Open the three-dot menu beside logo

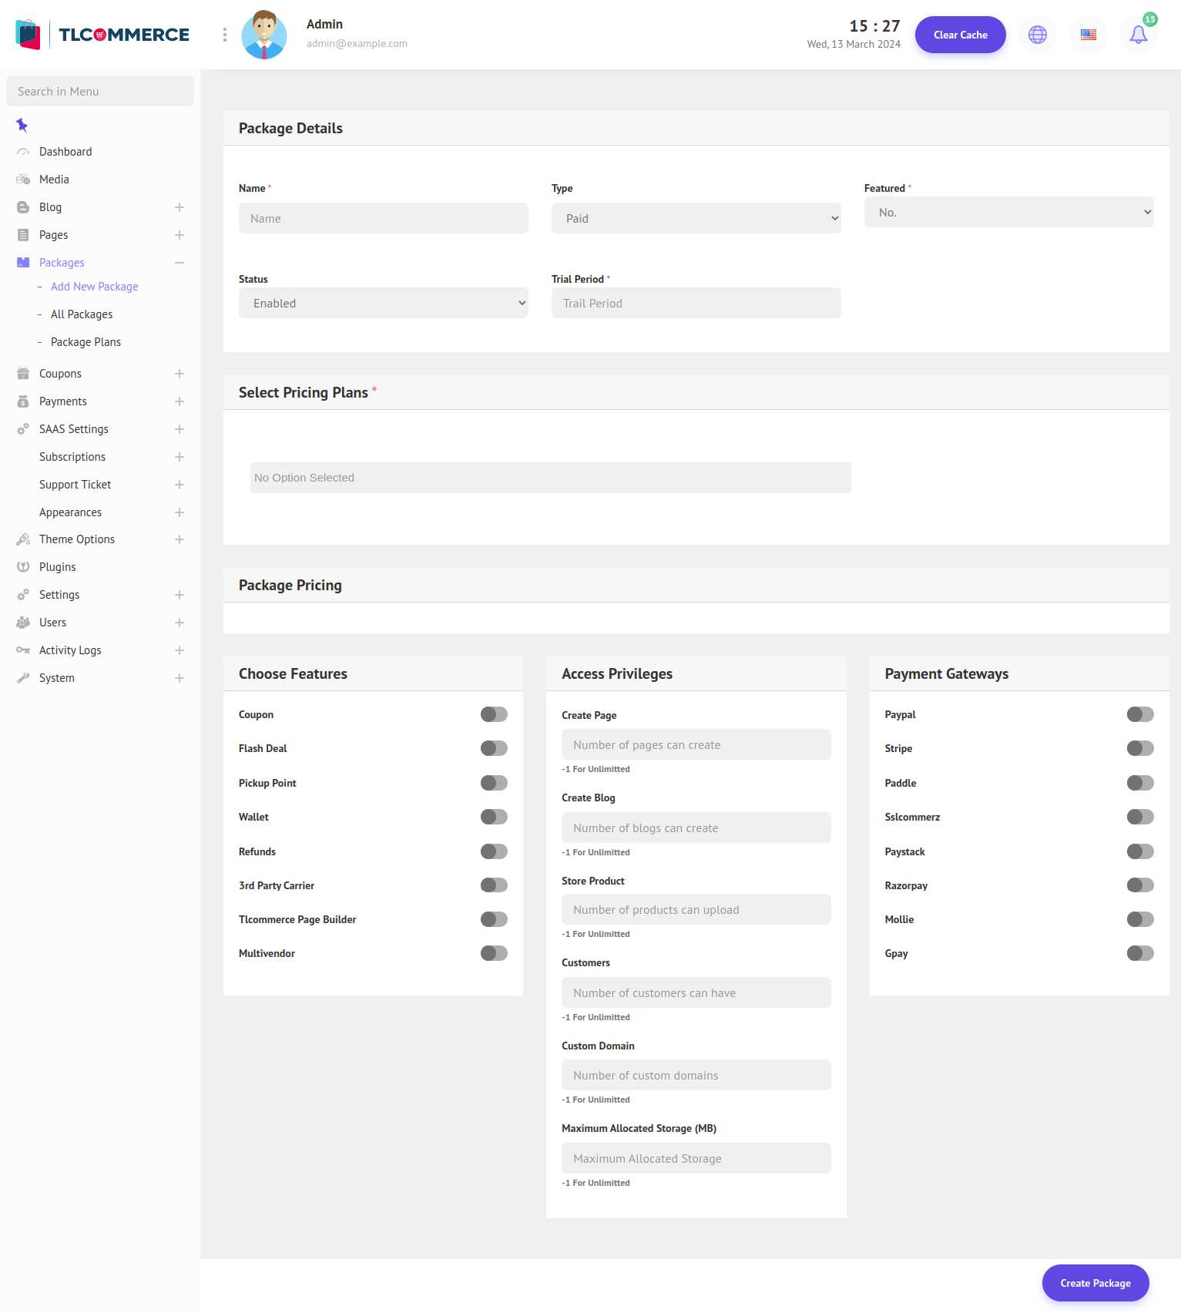click(225, 35)
